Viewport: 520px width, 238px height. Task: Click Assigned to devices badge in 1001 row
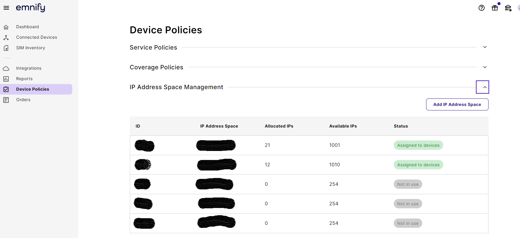coord(418,145)
